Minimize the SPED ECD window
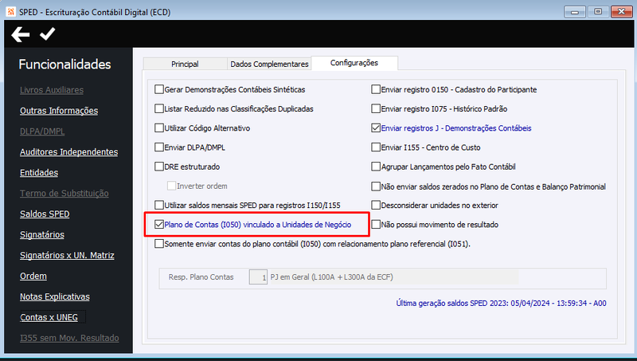Screen dimensions: 637x361 click(x=575, y=11)
